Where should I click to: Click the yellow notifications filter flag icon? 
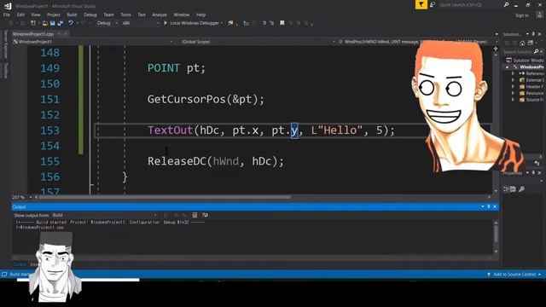pyautogui.click(x=421, y=4)
